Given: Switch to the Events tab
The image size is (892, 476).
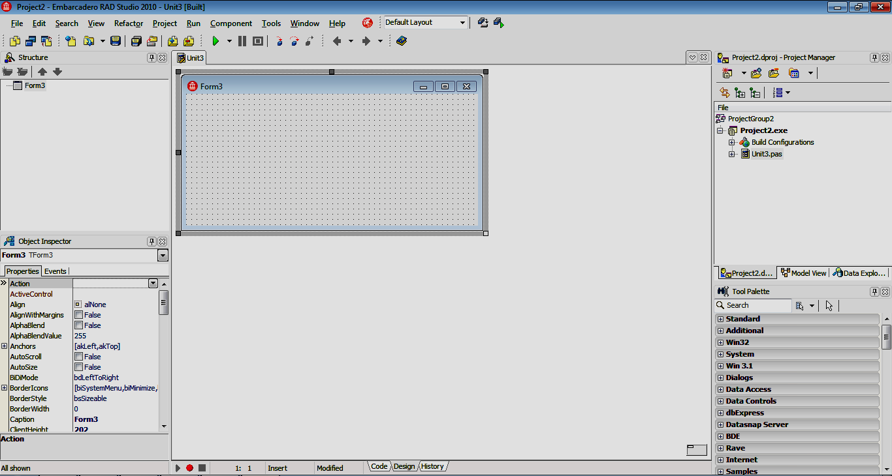Looking at the screenshot, I should [56, 271].
